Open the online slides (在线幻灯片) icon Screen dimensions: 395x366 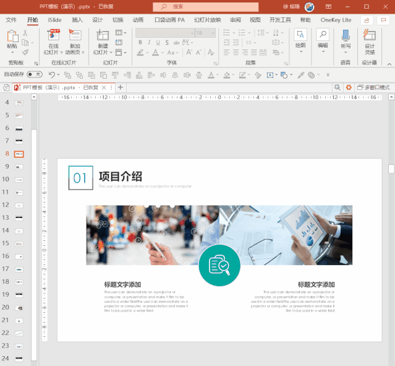click(53, 35)
